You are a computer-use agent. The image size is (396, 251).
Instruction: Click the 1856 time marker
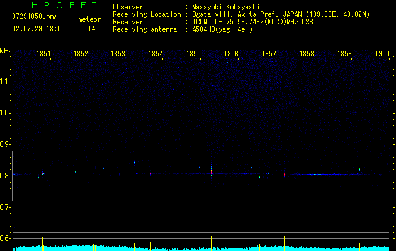click(231, 53)
